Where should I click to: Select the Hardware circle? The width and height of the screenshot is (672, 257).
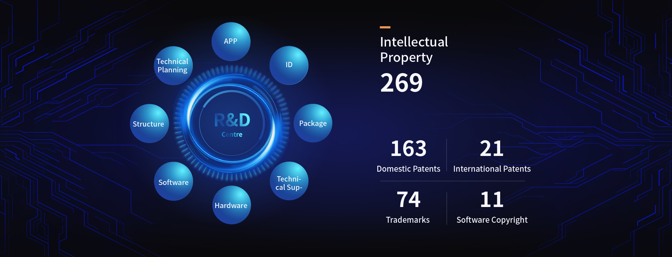(231, 205)
